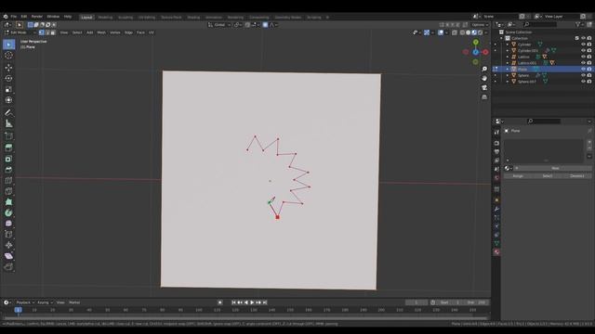Disable Collection render camera icon

pyautogui.click(x=589, y=38)
